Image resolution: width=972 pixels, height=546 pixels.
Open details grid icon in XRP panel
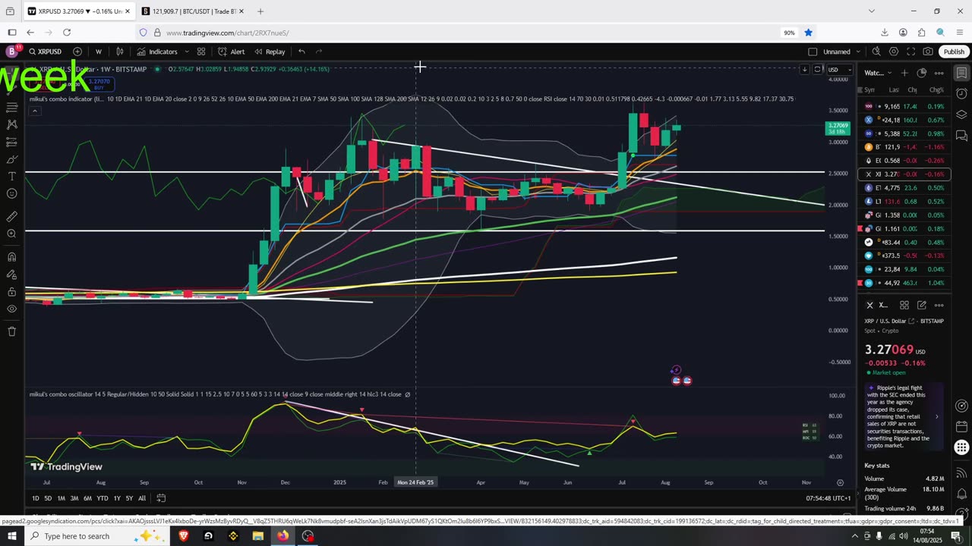(x=904, y=305)
